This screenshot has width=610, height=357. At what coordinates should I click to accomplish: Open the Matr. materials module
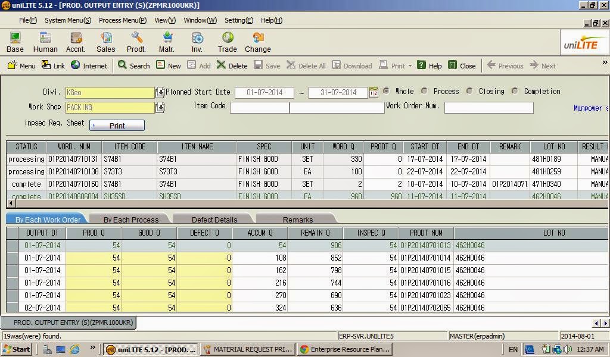click(167, 42)
